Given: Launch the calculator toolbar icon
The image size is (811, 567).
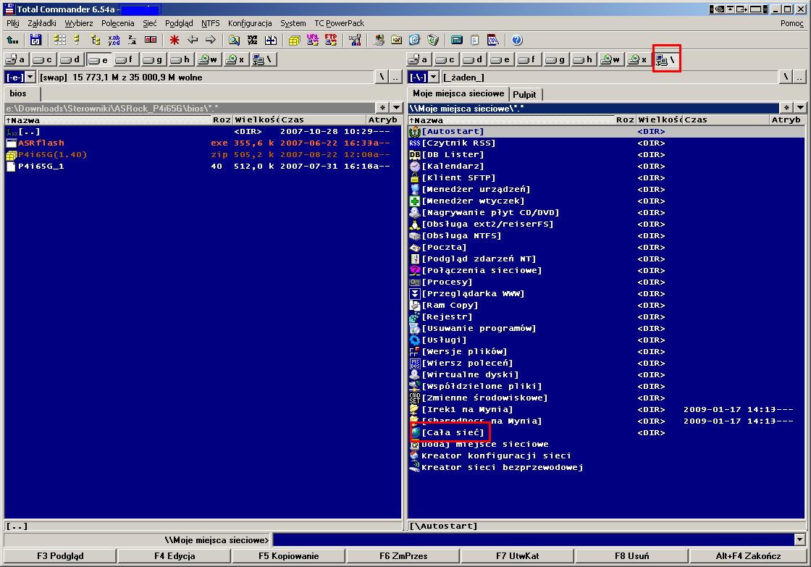Looking at the screenshot, I should point(456,40).
